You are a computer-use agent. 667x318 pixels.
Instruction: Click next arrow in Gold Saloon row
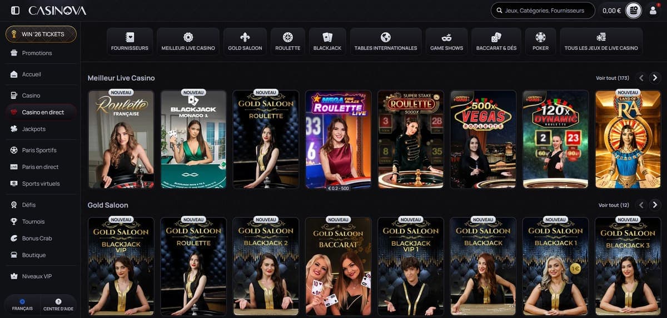[x=655, y=205]
